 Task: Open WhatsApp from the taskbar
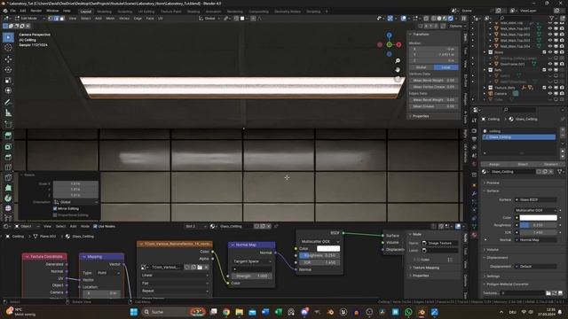pyautogui.click(x=408, y=312)
